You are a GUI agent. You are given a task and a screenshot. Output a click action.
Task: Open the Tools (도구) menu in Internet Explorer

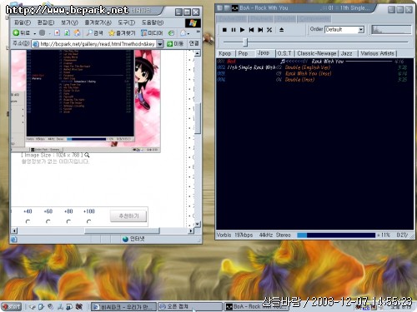pyautogui.click(x=127, y=22)
